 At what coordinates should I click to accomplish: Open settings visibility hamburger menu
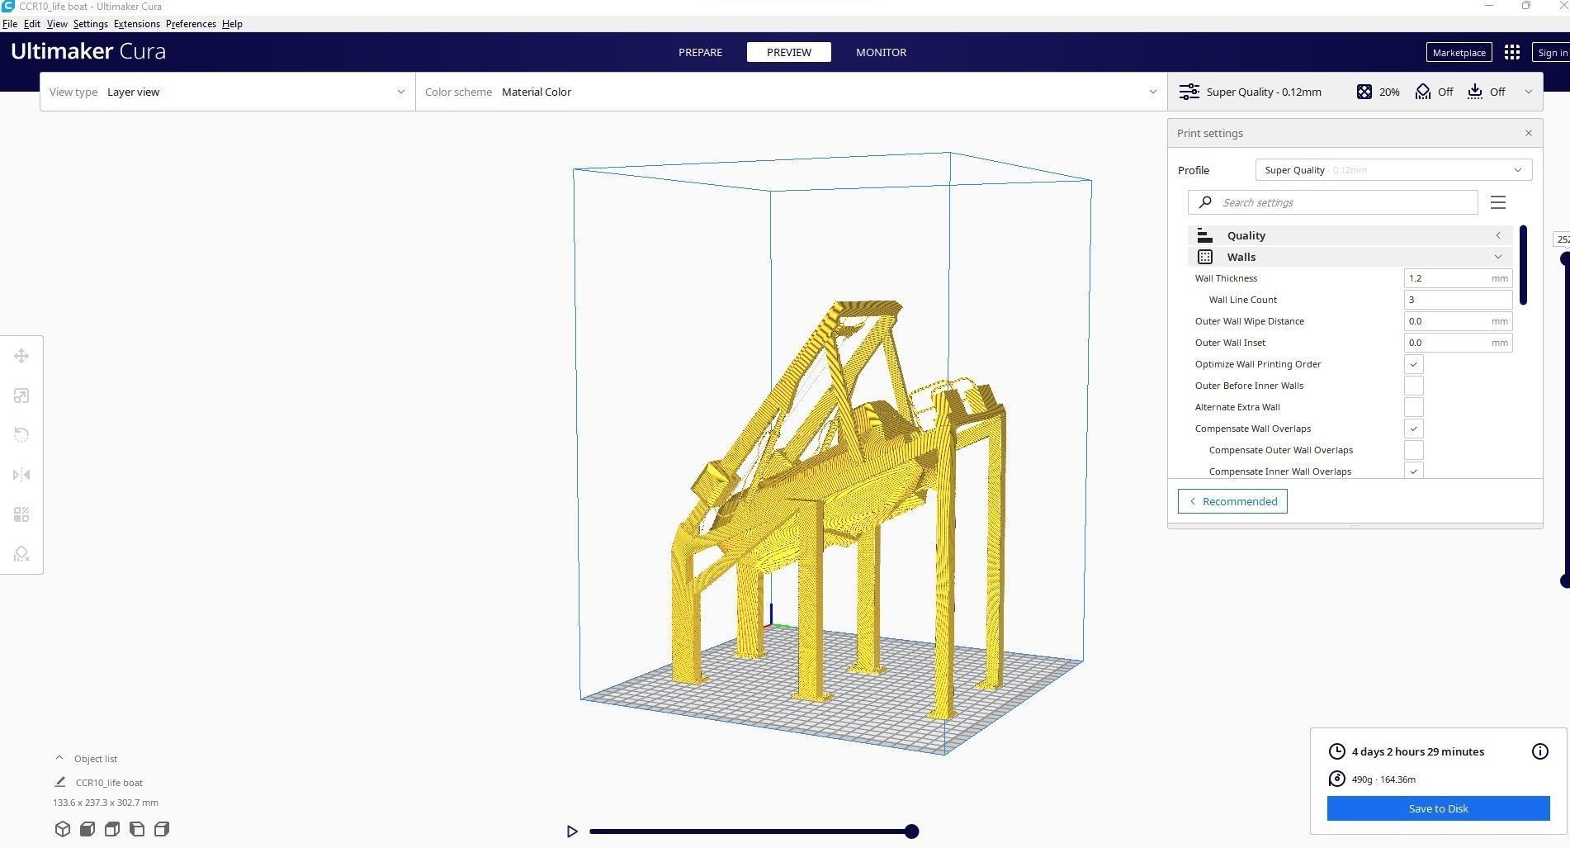click(x=1498, y=202)
